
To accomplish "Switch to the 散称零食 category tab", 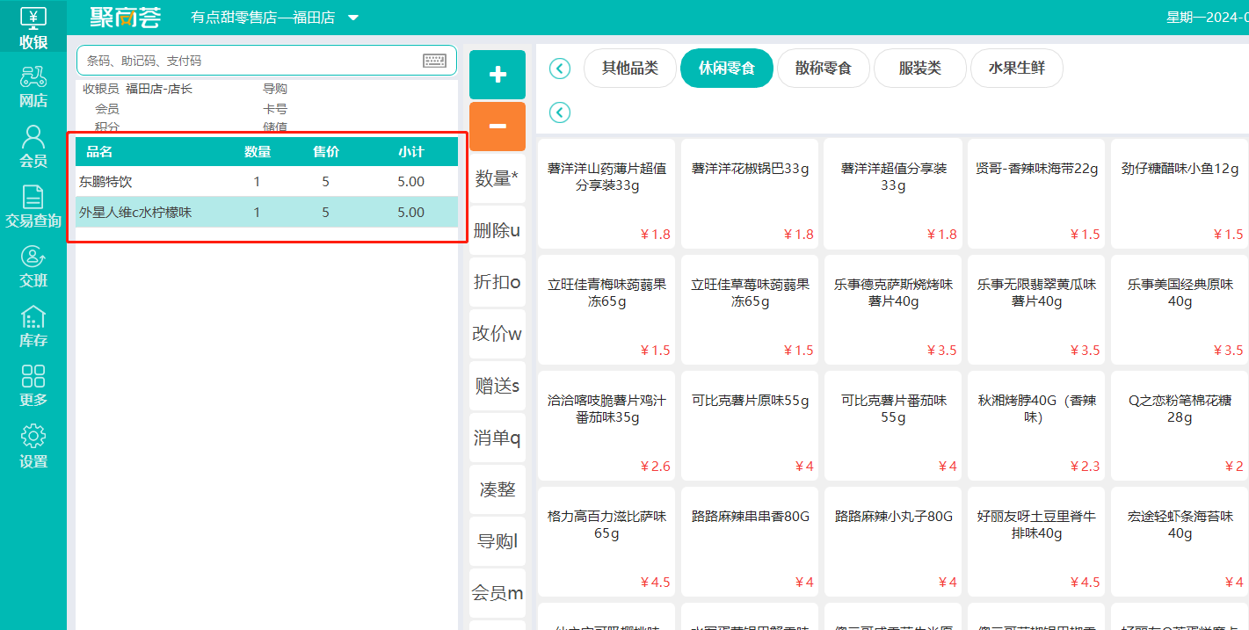I will coord(824,69).
